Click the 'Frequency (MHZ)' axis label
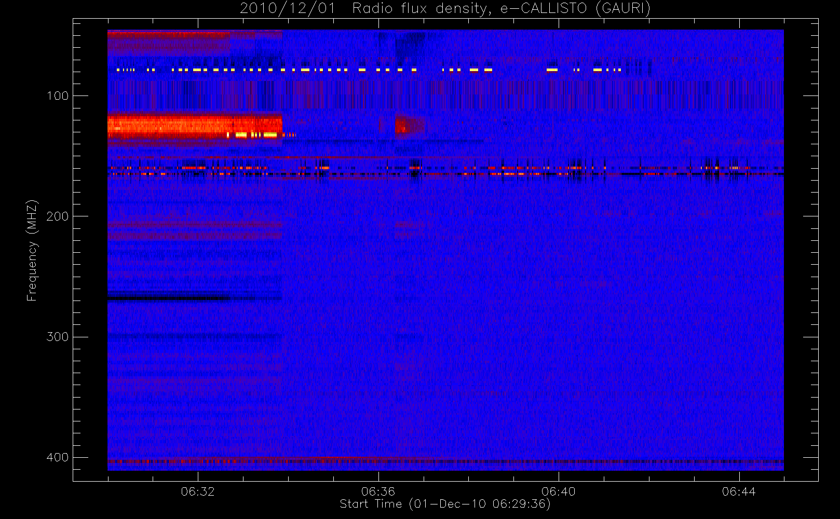 (32, 250)
